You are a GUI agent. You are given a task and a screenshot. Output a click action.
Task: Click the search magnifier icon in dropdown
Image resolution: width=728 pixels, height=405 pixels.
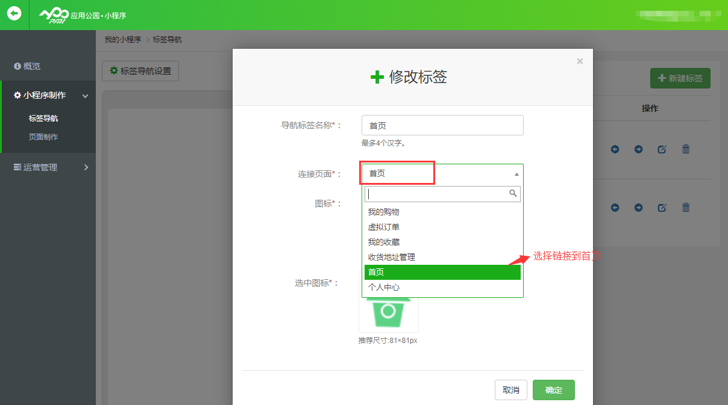pos(513,194)
